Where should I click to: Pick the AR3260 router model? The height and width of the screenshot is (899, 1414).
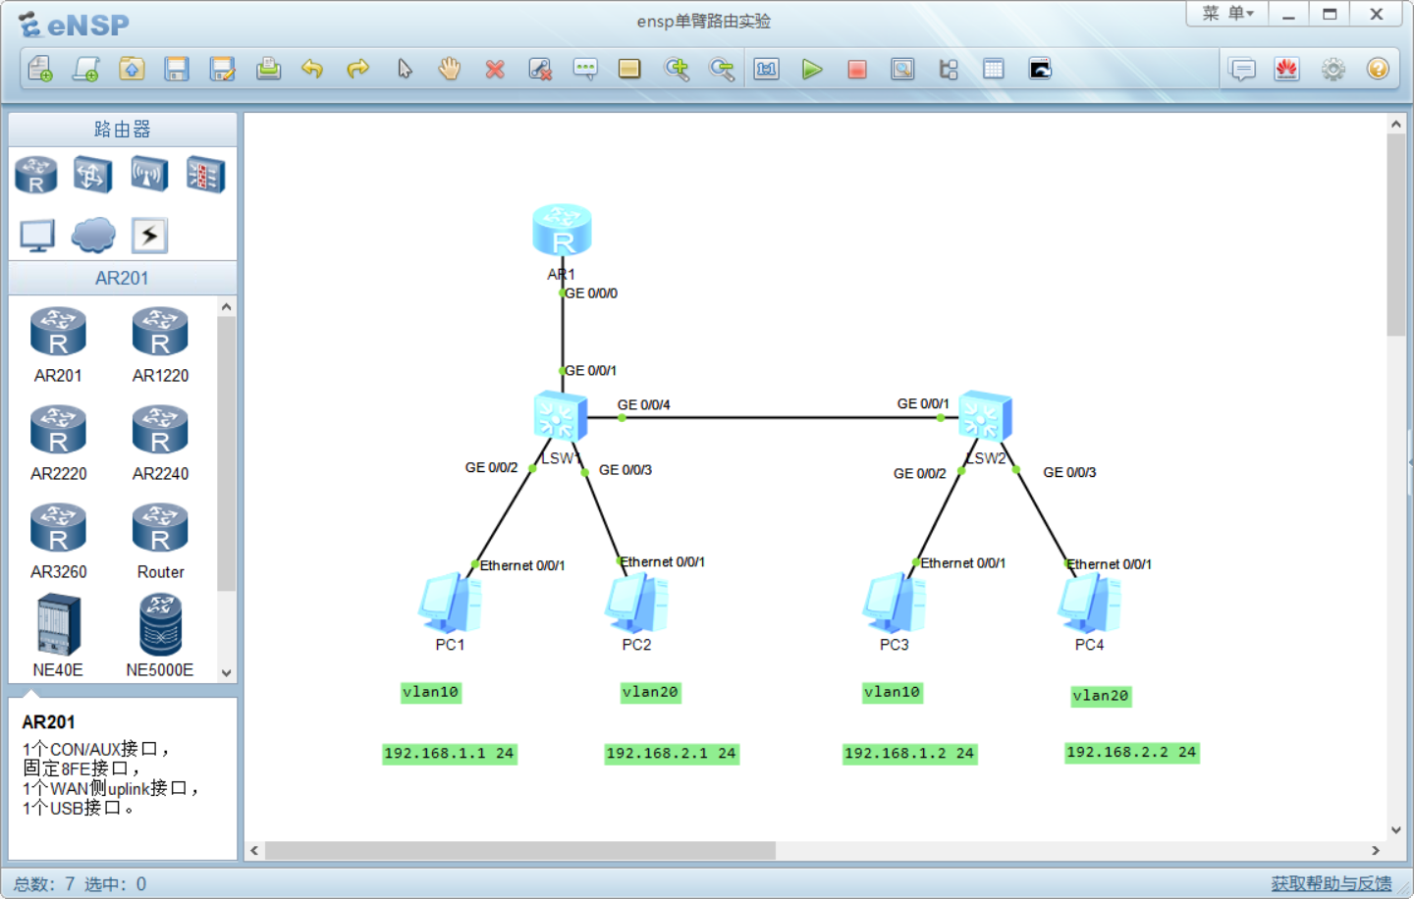58,541
